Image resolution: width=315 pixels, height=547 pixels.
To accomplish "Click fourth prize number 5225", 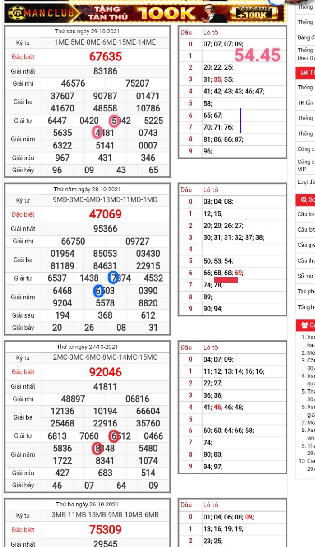I will [153, 121].
